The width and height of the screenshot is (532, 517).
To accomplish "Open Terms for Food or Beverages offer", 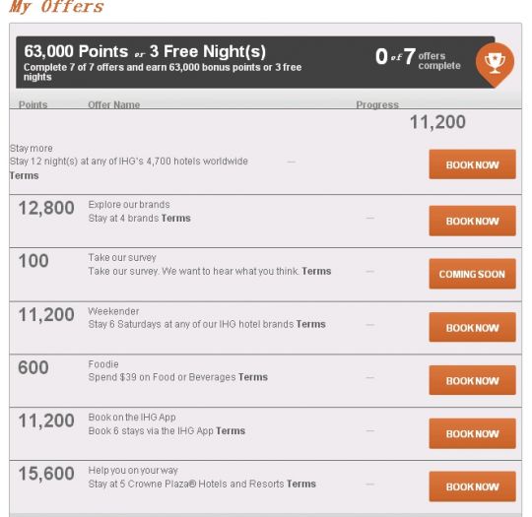I will point(253,377).
